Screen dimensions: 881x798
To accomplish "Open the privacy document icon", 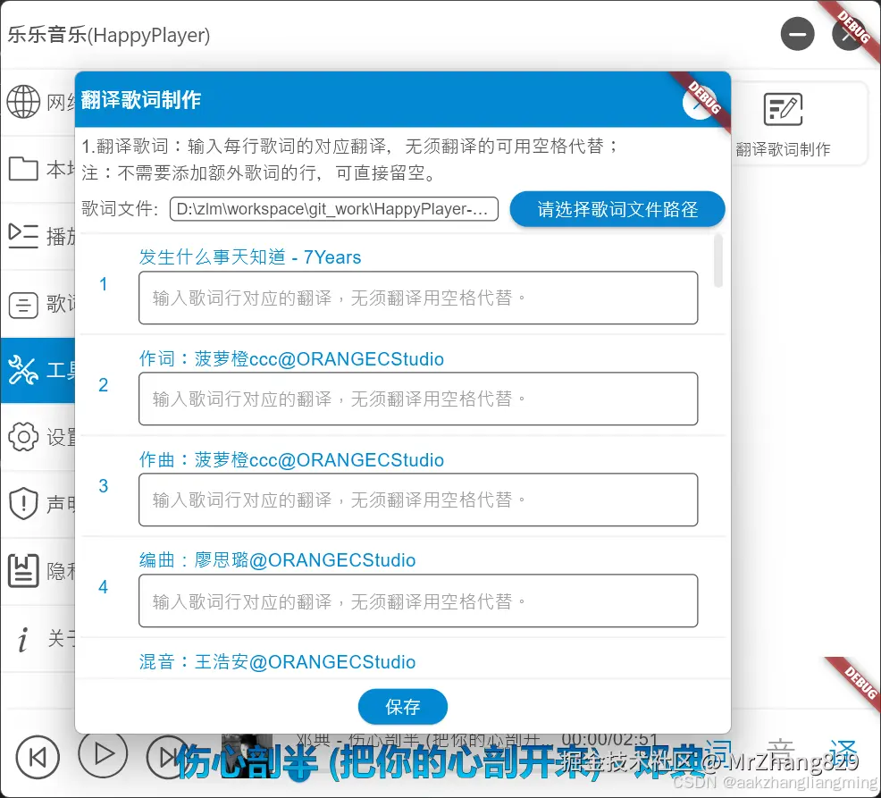I will click(23, 571).
